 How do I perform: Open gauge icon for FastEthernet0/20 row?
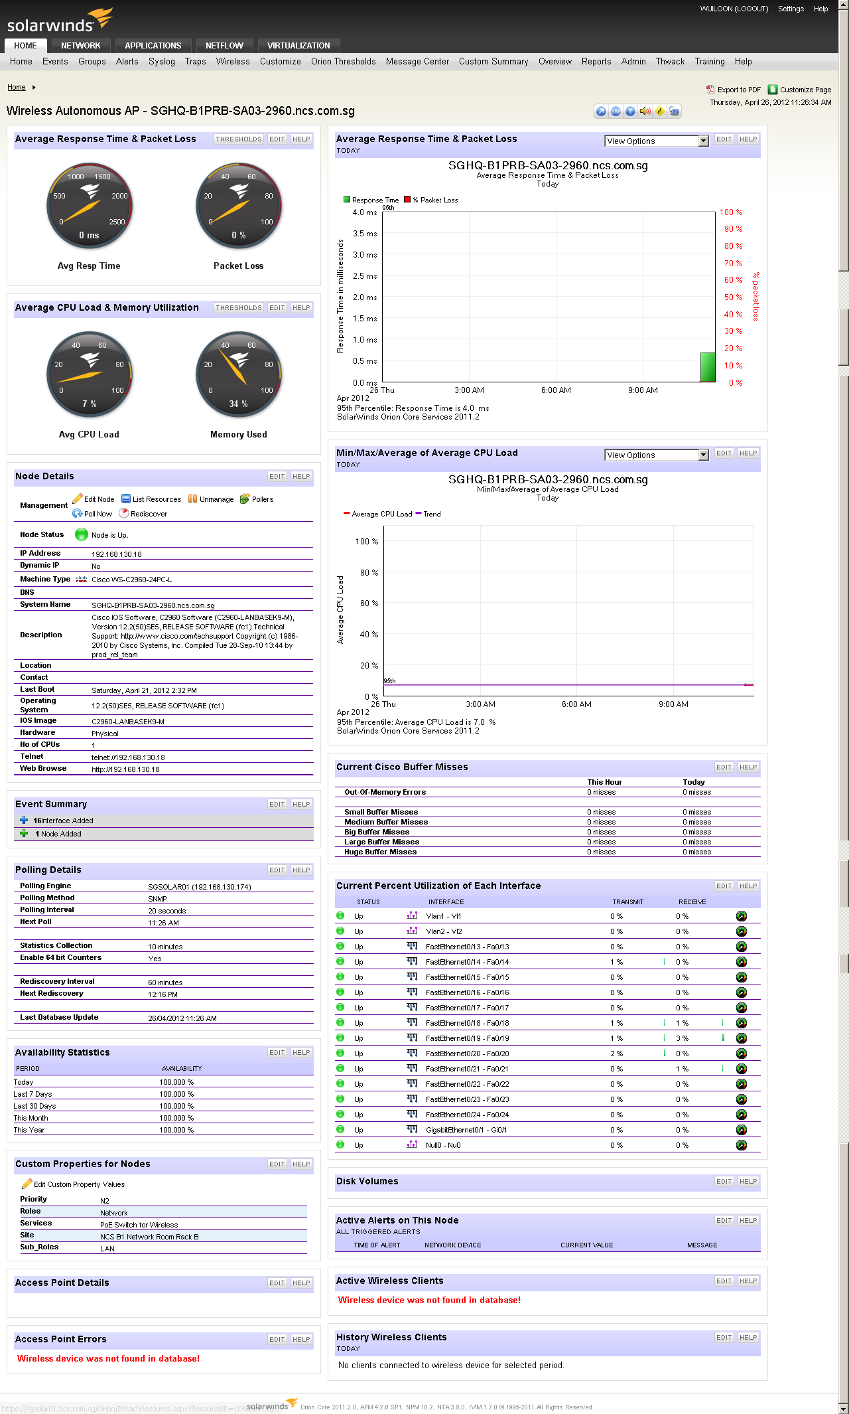[x=742, y=1054]
